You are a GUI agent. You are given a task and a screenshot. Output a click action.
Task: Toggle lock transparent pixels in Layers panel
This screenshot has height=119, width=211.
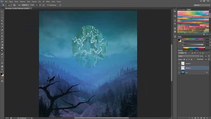[x=184, y=59]
